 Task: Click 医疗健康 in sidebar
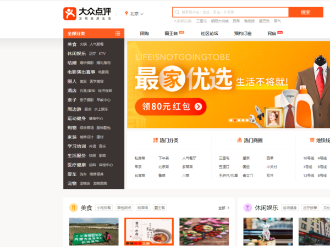point(76,165)
